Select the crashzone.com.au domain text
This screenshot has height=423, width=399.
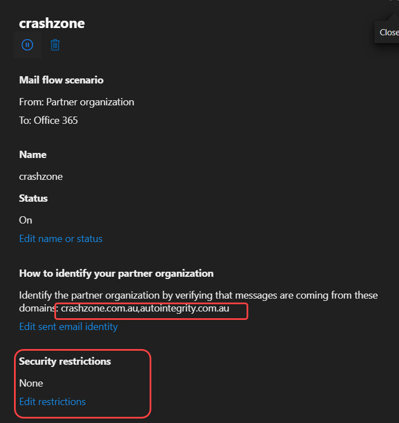[100, 308]
